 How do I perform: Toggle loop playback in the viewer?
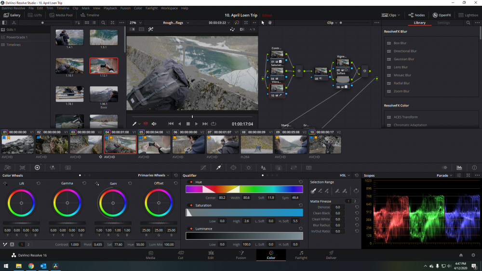(214, 124)
